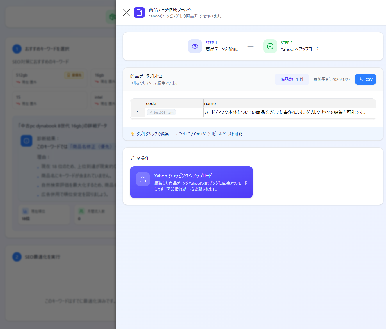Click the arrow icon between STEP 1 and STEP 2
The width and height of the screenshot is (386, 329).
(250, 46)
